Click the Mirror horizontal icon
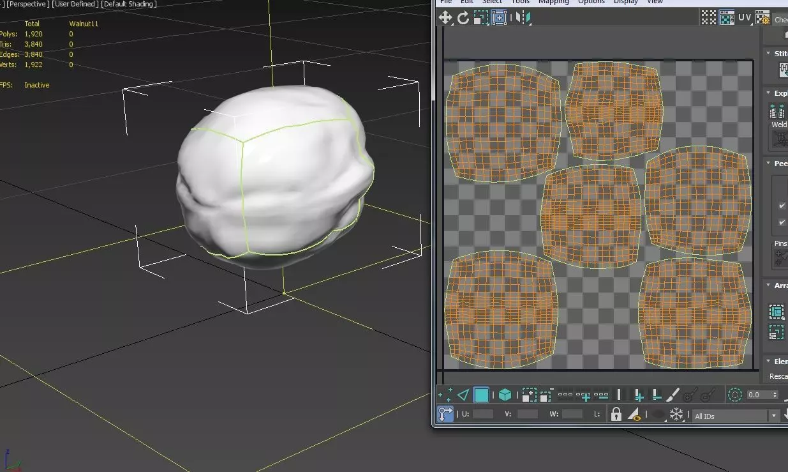 [523, 17]
